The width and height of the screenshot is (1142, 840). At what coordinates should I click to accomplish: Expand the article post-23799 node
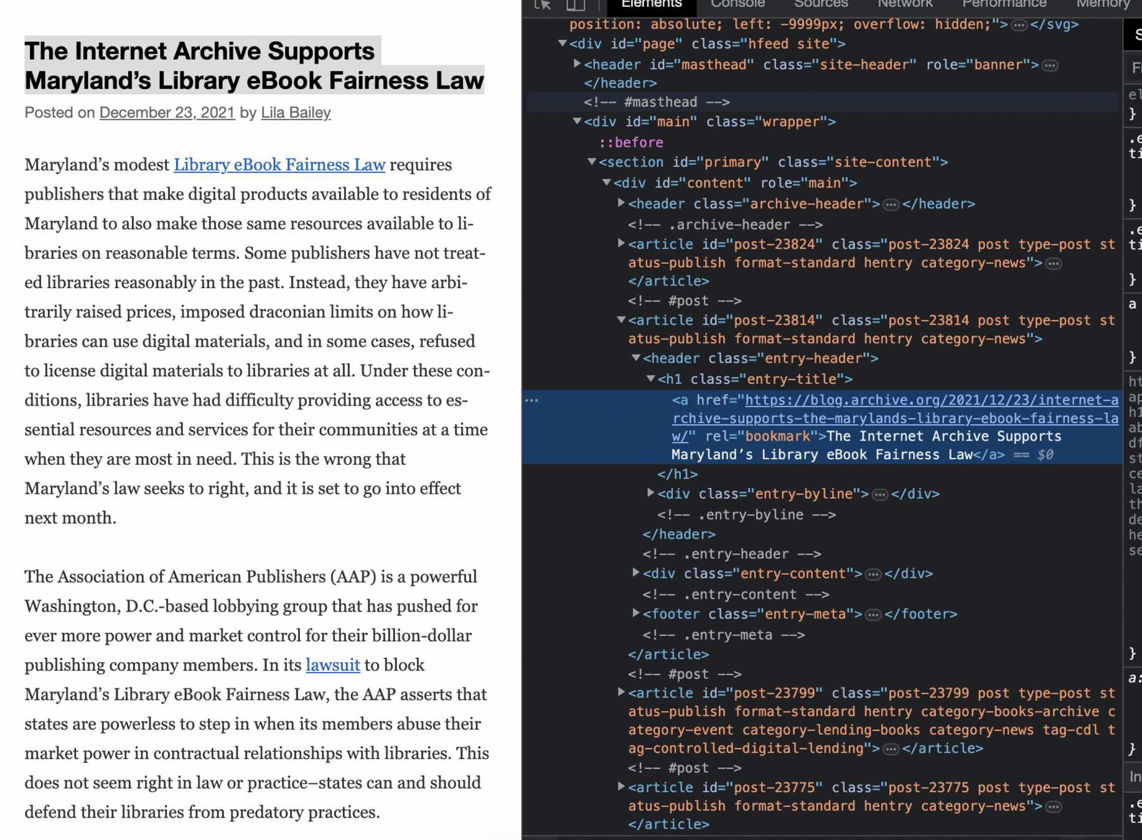pyautogui.click(x=621, y=692)
